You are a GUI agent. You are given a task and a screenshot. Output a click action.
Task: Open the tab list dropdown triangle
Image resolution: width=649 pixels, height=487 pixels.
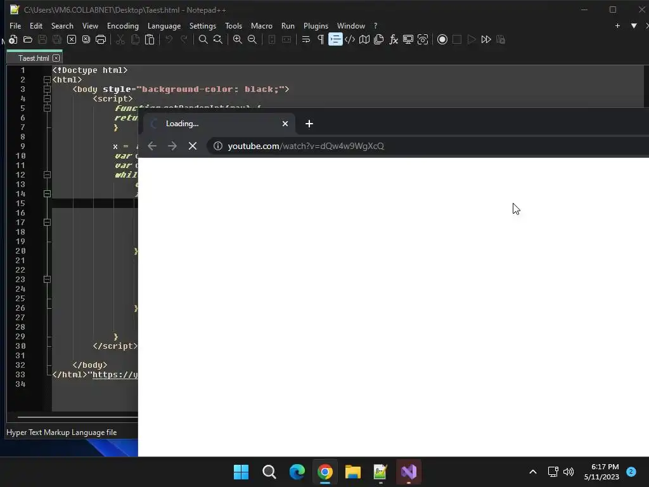pos(634,25)
